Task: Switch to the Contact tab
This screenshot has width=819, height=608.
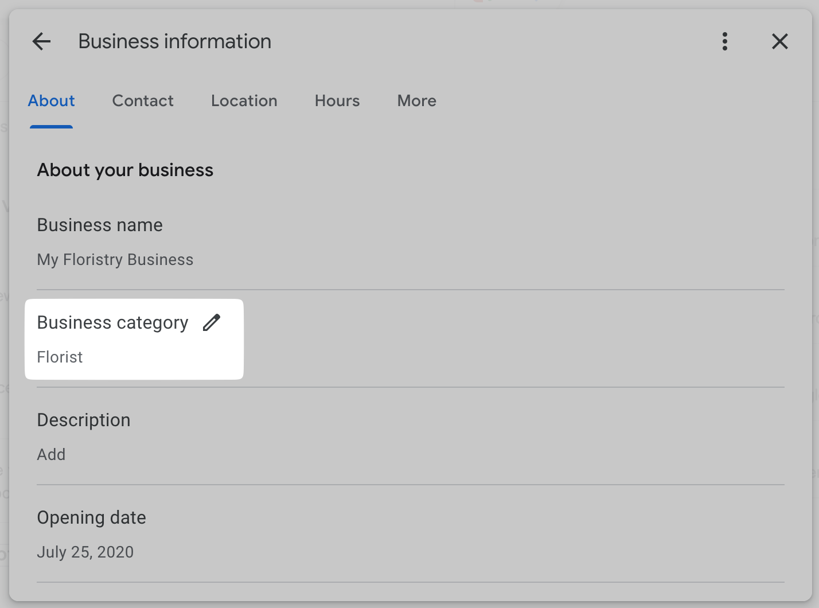Action: coord(143,101)
